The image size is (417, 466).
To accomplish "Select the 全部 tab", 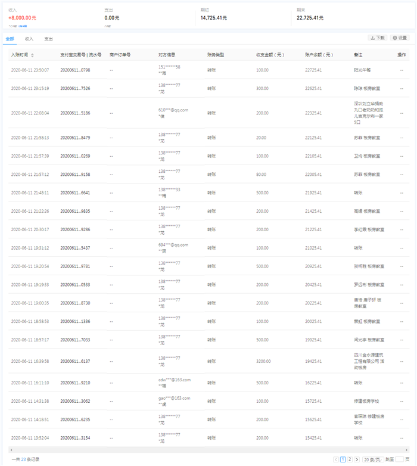I will tap(10, 39).
